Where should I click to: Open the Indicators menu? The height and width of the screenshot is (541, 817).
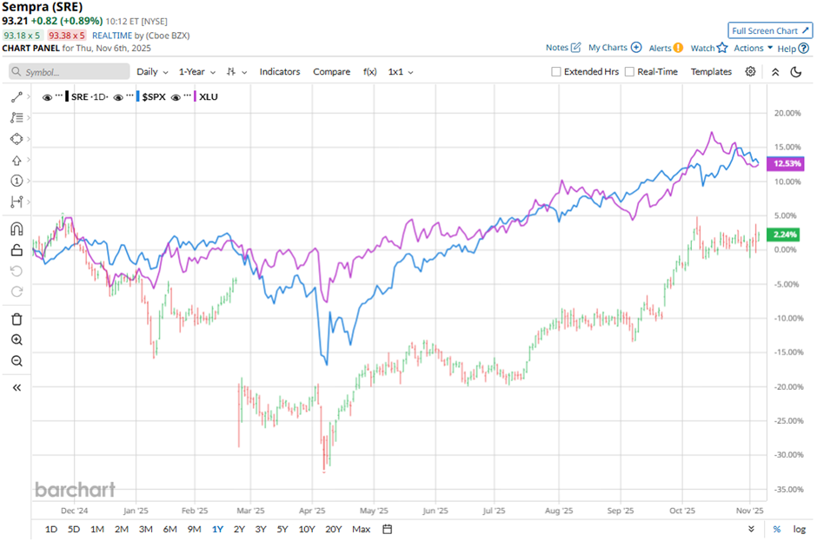[x=280, y=72]
